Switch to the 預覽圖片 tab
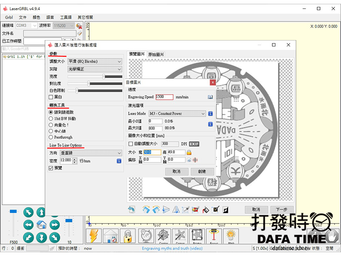 point(136,54)
